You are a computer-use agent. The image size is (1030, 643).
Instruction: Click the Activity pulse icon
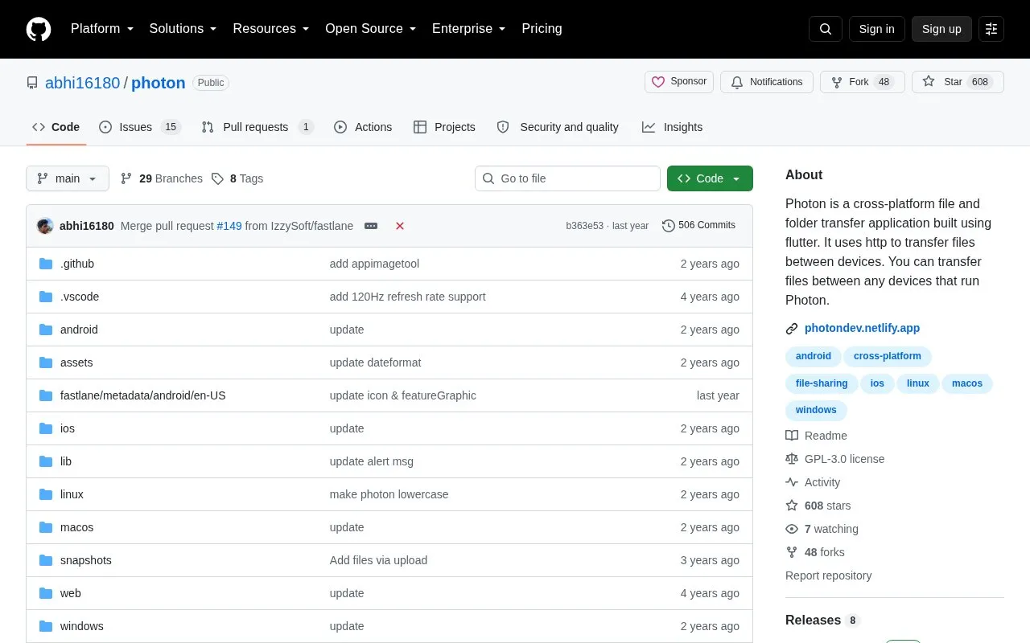pyautogui.click(x=792, y=482)
